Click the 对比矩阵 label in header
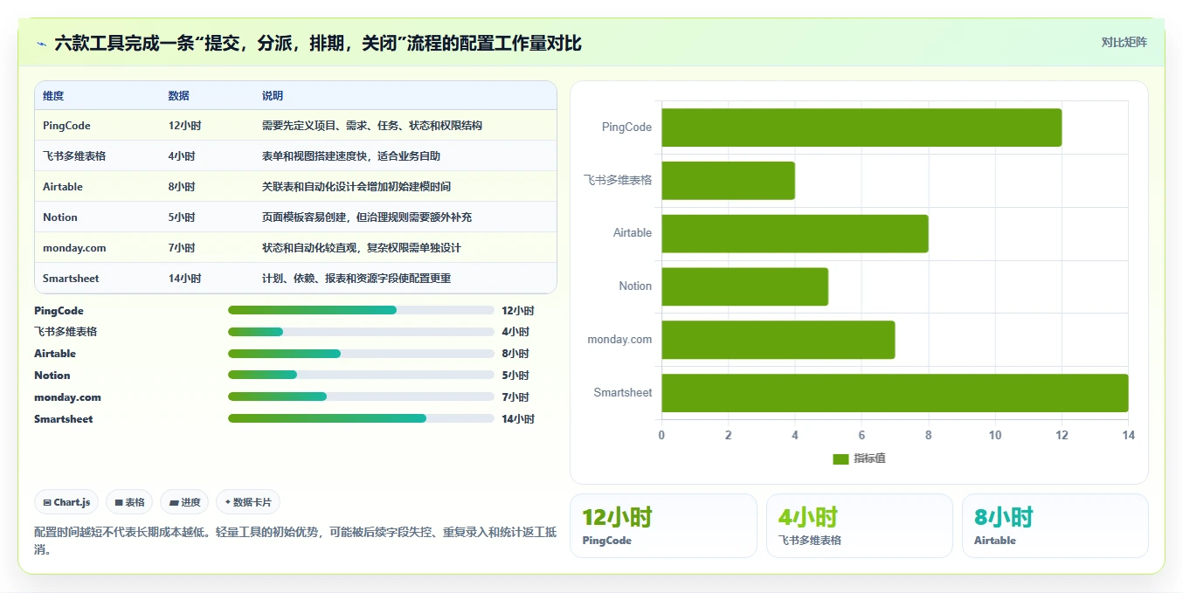This screenshot has height=593, width=1183. (x=1124, y=42)
